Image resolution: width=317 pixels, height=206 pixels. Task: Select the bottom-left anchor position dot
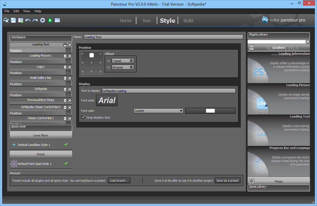tap(82, 72)
